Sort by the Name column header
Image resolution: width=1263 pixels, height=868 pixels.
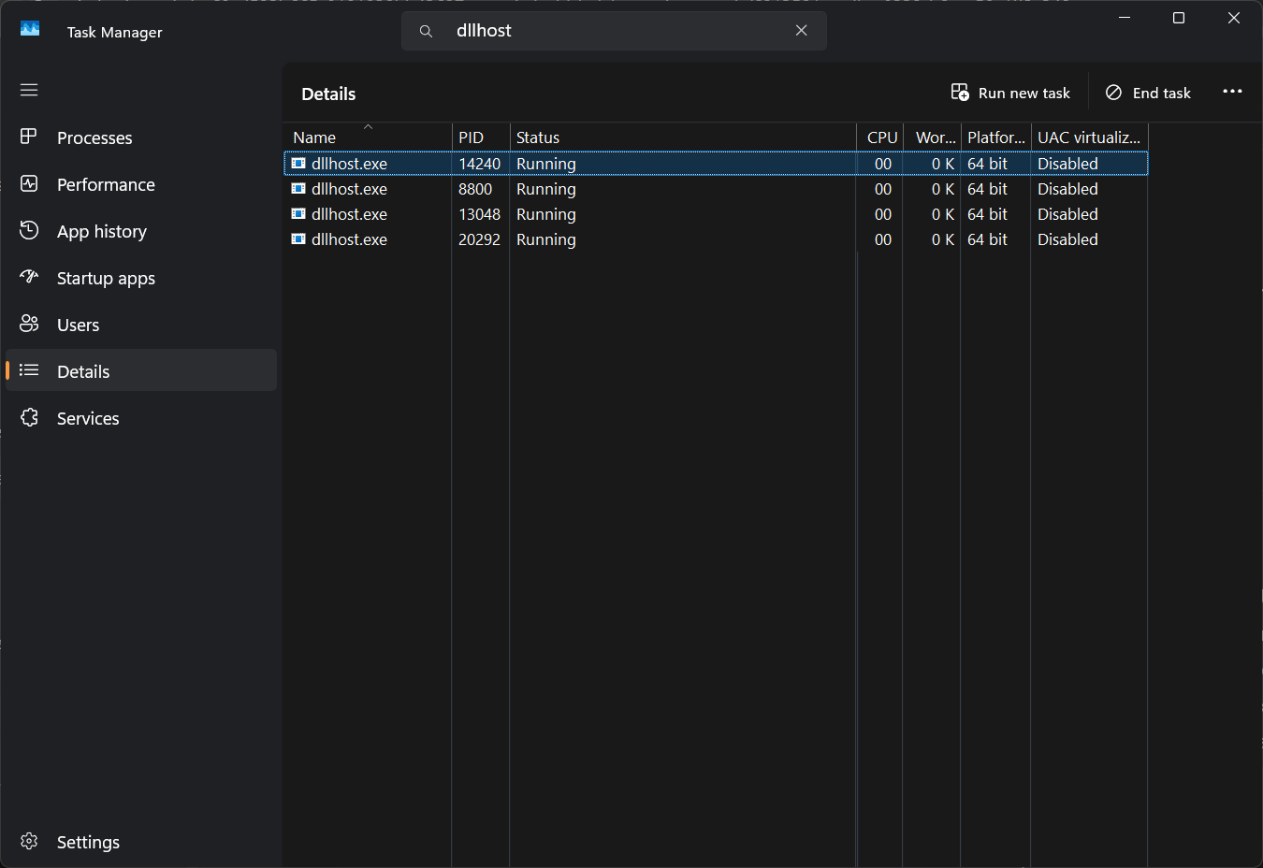[x=315, y=137]
